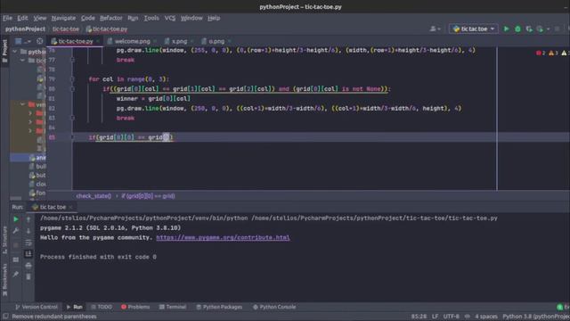Click the up arrow in Run console toolbar

(x=28, y=219)
